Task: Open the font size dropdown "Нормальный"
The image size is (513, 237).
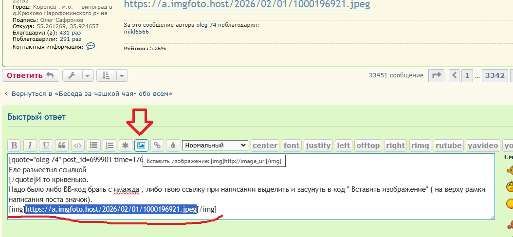Action: pyautogui.click(x=215, y=145)
